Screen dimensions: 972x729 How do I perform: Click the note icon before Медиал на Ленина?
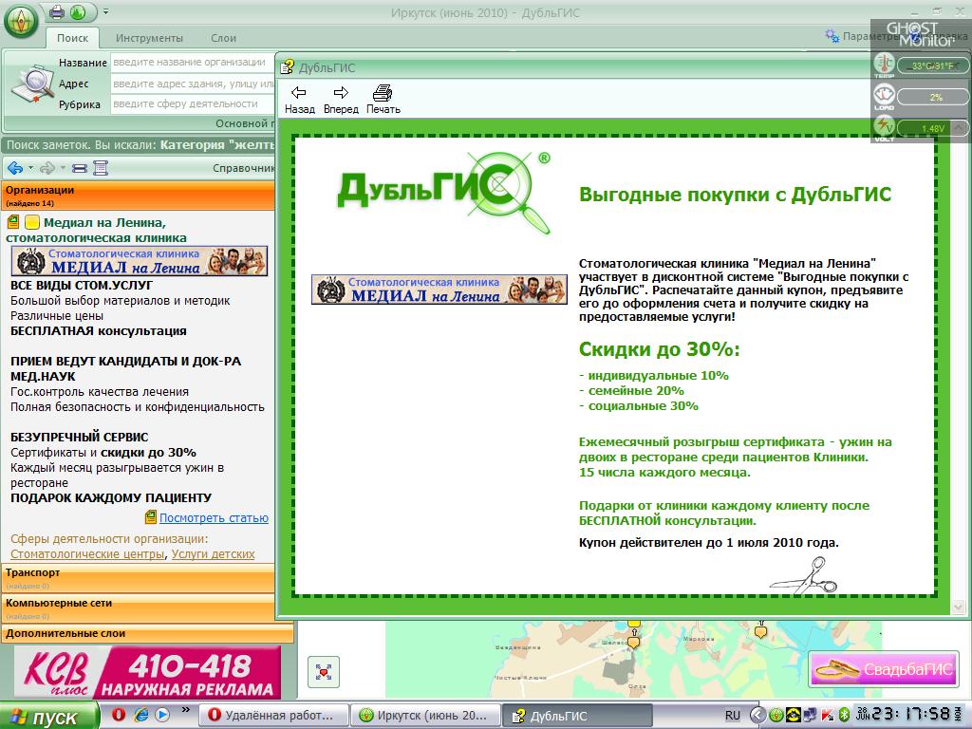click(x=13, y=222)
